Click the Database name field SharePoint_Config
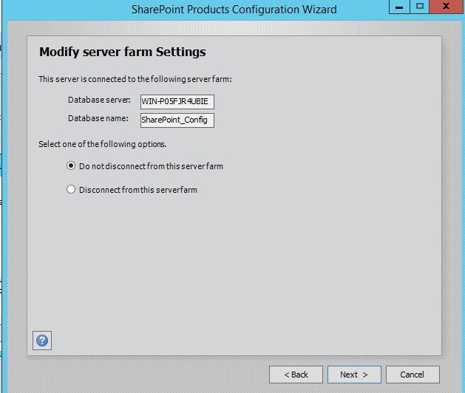The image size is (465, 393). pos(177,120)
